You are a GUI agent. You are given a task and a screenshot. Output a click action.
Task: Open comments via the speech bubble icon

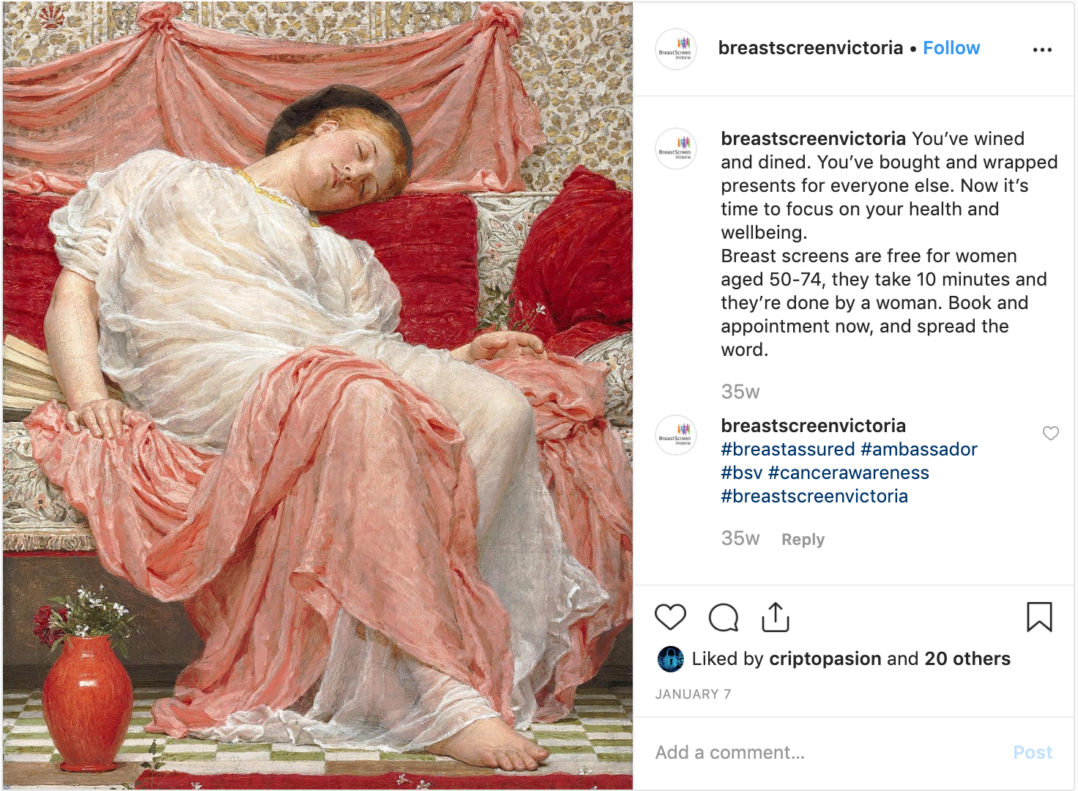(x=724, y=617)
